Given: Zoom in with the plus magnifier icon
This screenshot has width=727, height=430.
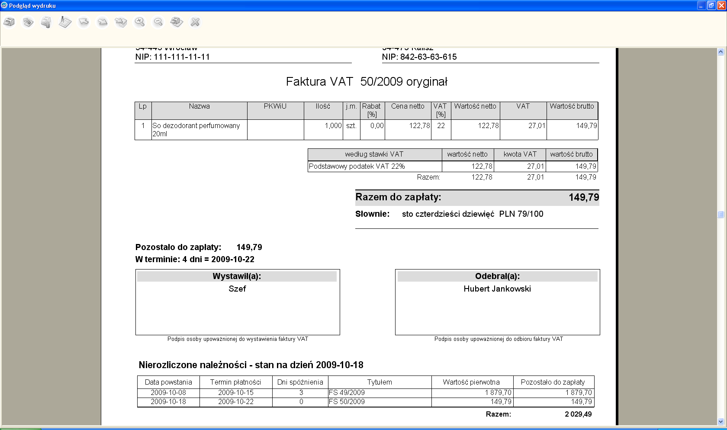Looking at the screenshot, I should pyautogui.click(x=139, y=22).
